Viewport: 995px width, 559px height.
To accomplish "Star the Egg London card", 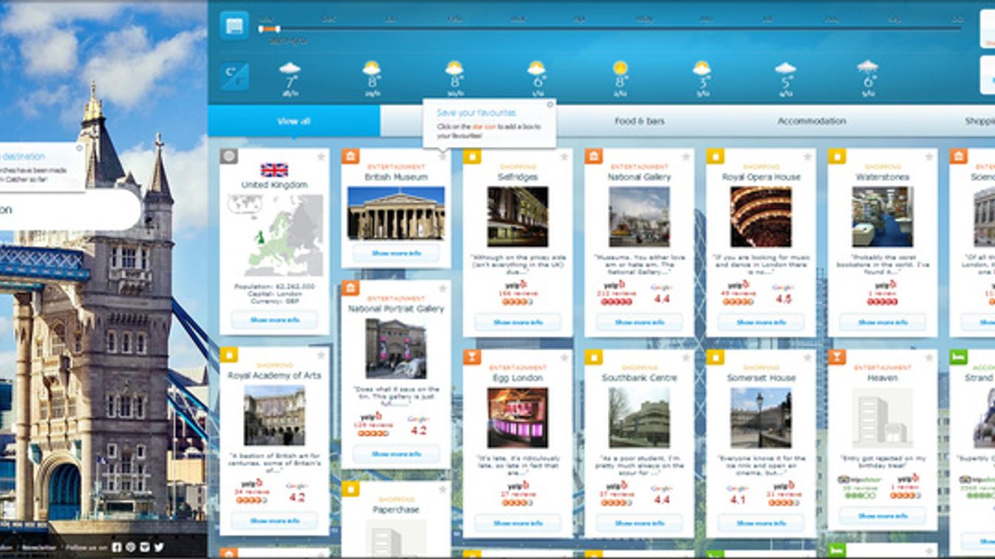I will tap(564, 358).
